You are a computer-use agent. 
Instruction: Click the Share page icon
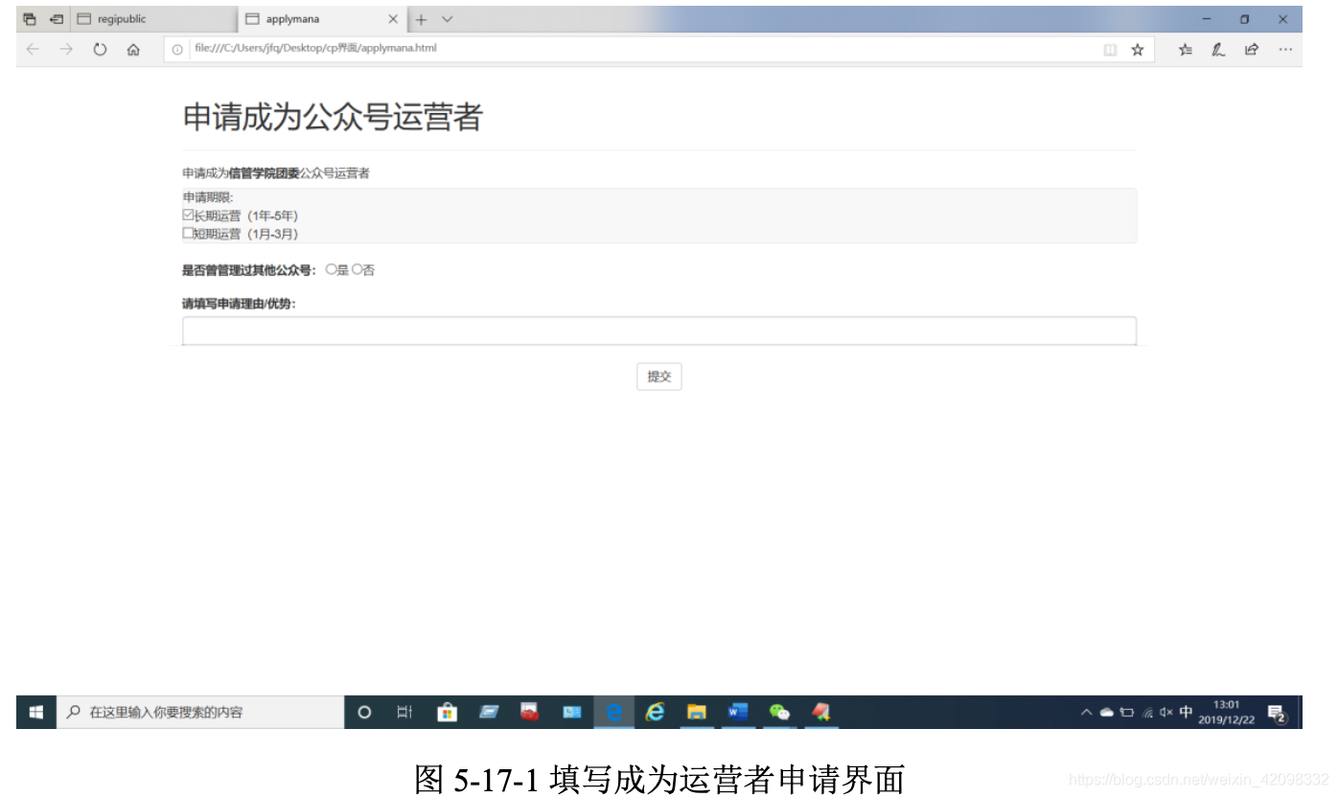pyautogui.click(x=1251, y=50)
